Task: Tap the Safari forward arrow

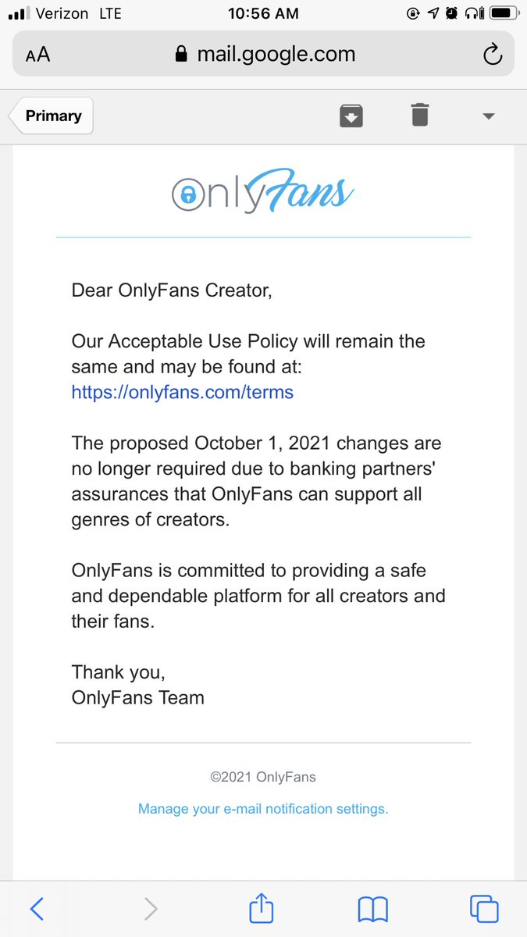Action: point(151,908)
